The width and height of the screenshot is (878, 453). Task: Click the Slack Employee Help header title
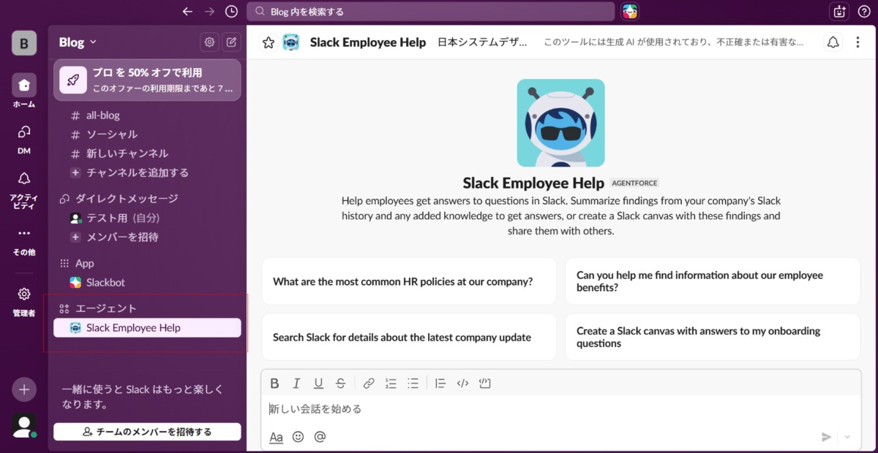pyautogui.click(x=368, y=42)
